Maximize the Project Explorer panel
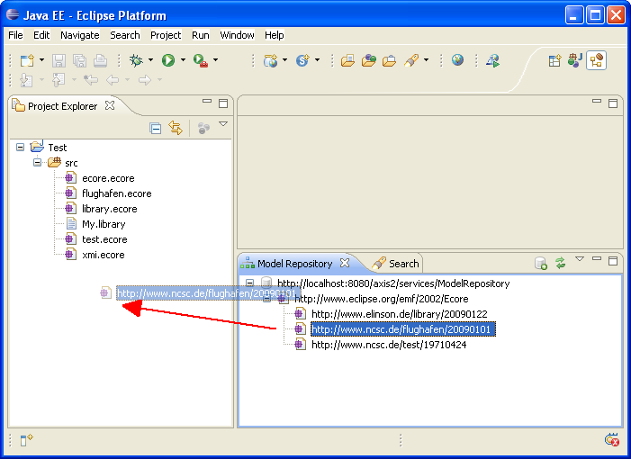 coord(223,103)
